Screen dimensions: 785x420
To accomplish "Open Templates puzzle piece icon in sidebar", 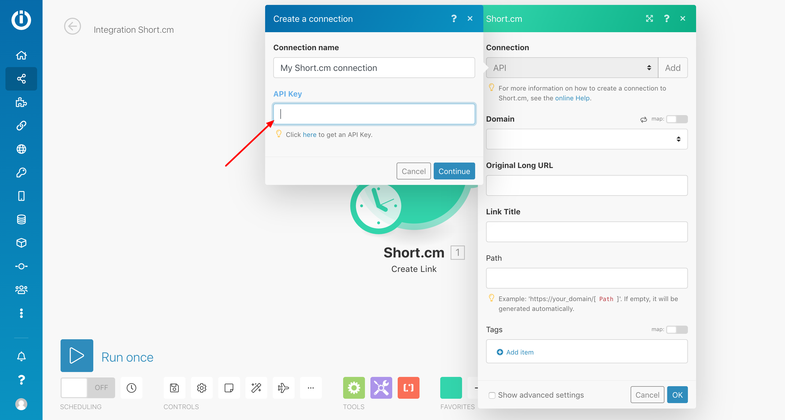I will coord(21,102).
